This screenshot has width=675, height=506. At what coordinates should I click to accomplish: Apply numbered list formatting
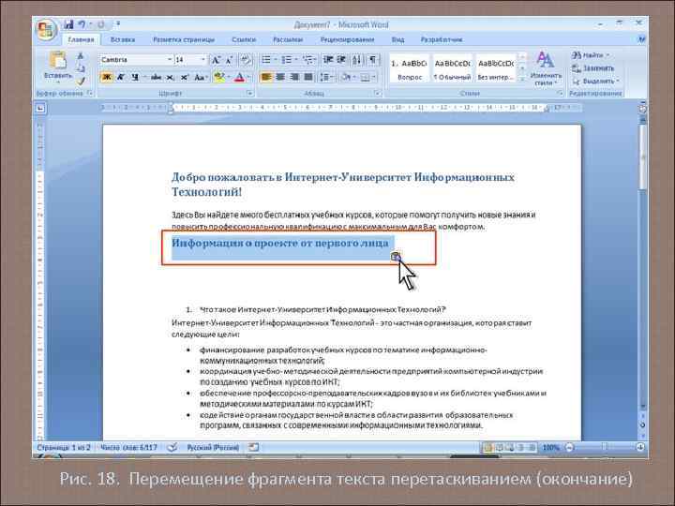click(x=286, y=60)
